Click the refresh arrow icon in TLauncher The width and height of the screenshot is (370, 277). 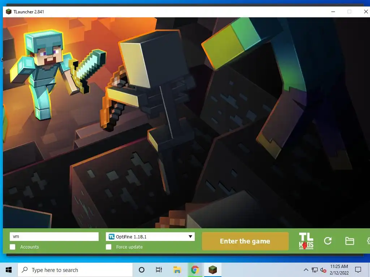(328, 241)
